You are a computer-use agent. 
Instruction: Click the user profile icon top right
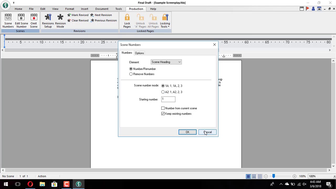tap(313, 9)
